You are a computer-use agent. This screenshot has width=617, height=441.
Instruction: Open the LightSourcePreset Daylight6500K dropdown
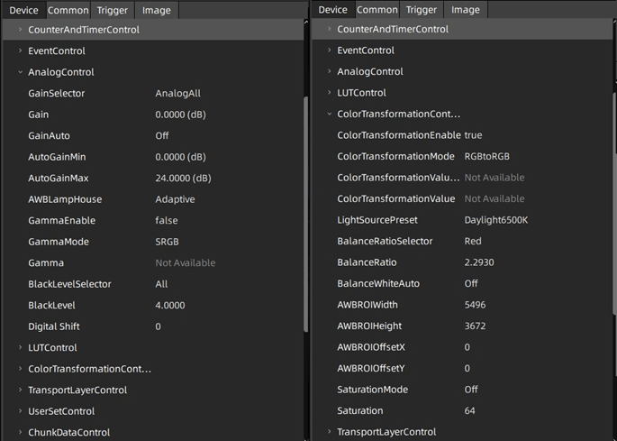[x=495, y=220]
